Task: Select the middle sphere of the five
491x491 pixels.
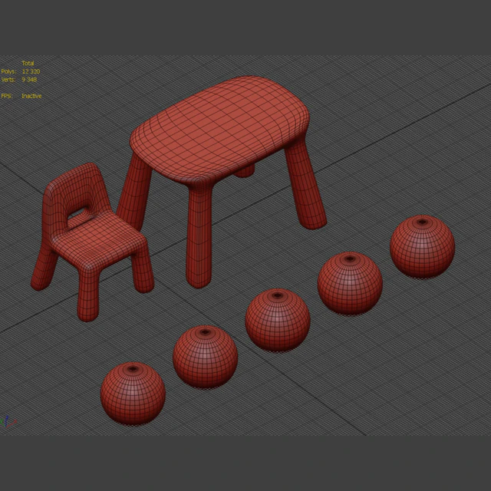Action: (278, 320)
